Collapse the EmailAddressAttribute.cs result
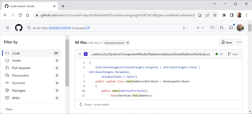This screenshot has width=252, height=114. pyautogui.click(x=80, y=54)
